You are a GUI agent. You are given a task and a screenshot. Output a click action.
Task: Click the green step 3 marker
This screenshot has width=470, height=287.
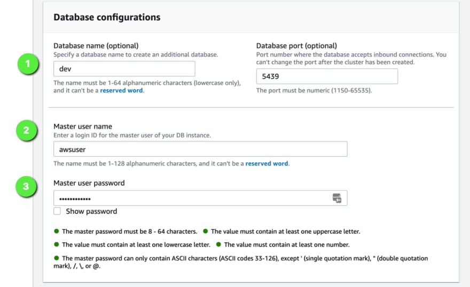[26, 186]
